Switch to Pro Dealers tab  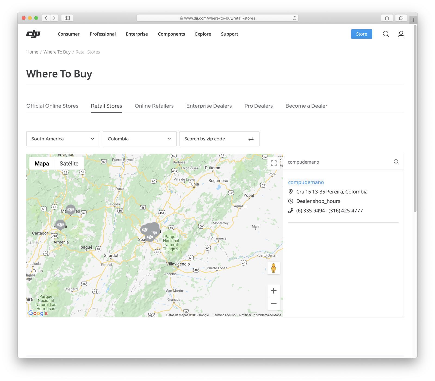coord(259,106)
